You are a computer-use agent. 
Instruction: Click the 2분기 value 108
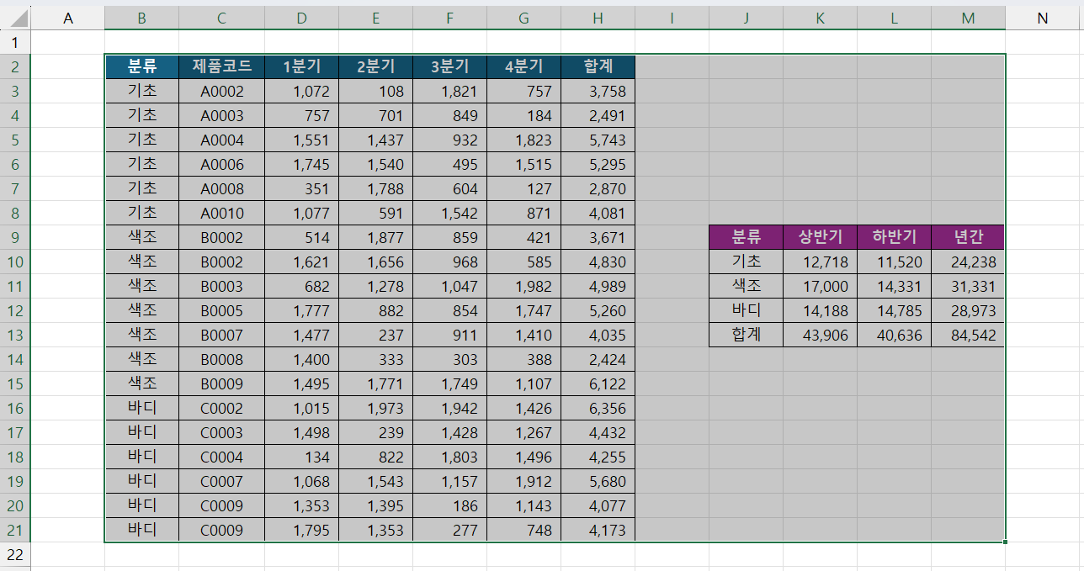point(375,91)
